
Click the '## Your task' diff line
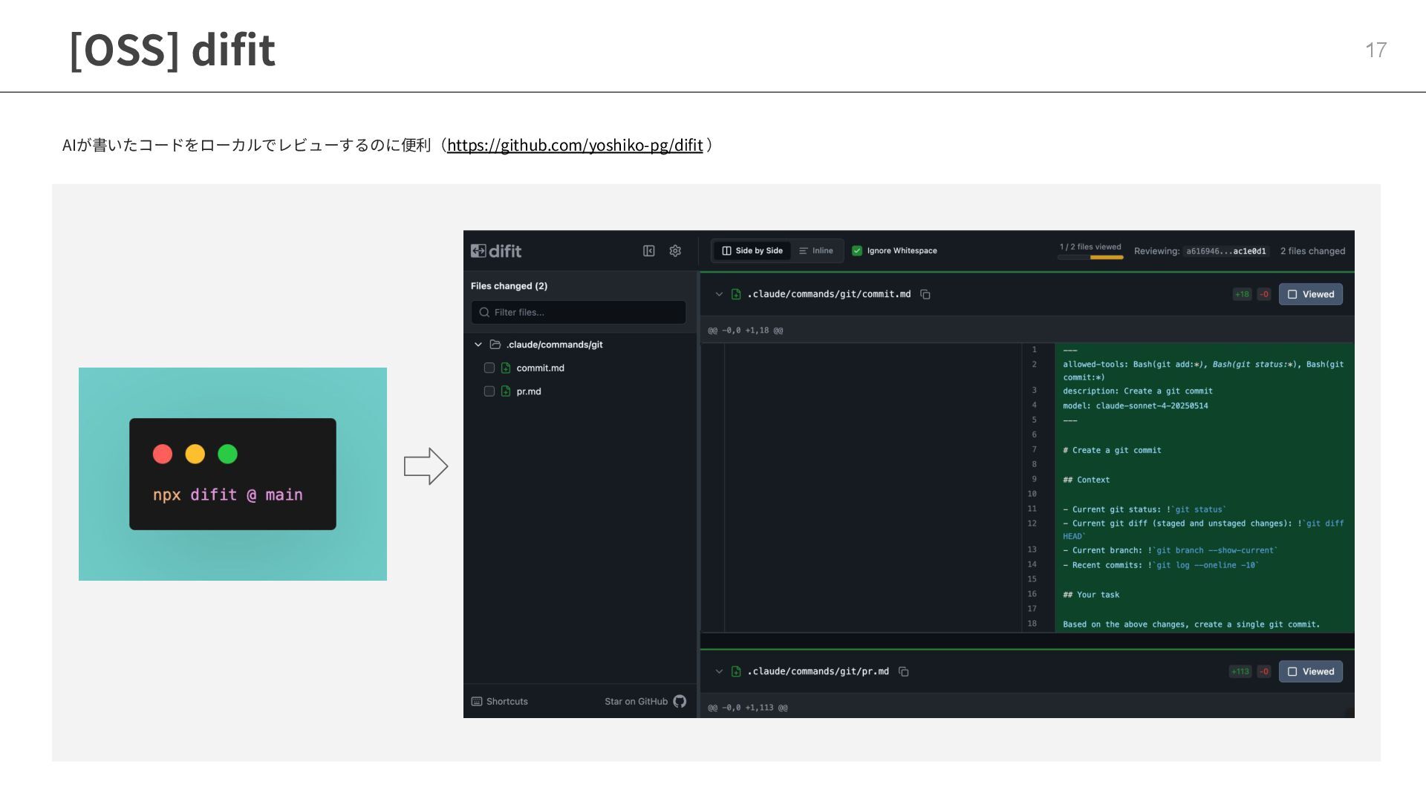click(1090, 595)
